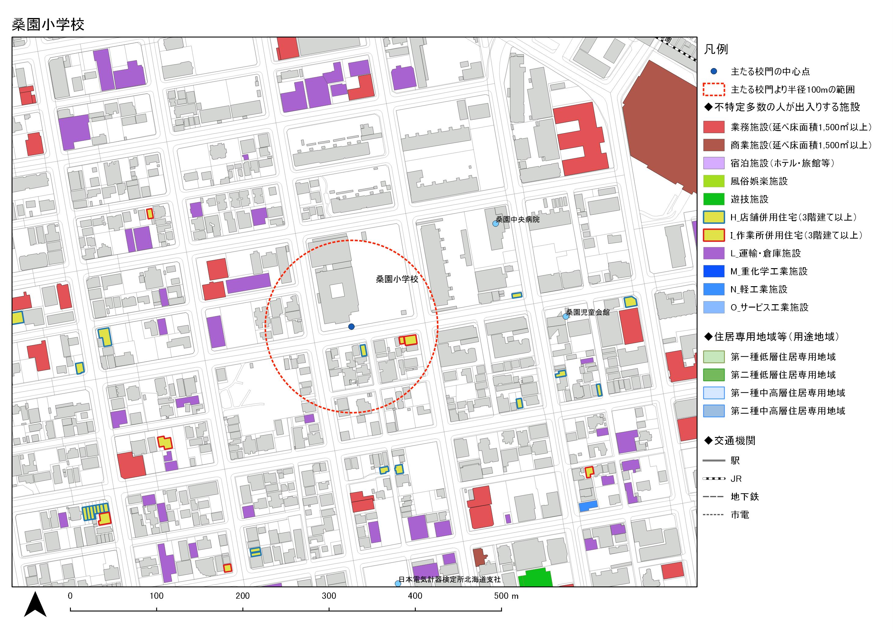Click the light blue marker at 桑園中央病院

click(496, 224)
